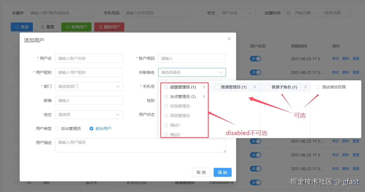Expand 普通子角色 (1) chevron arrow
Viewport: 365px width, 192px height.
[305, 87]
